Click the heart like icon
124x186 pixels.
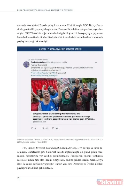(x=53, y=128)
